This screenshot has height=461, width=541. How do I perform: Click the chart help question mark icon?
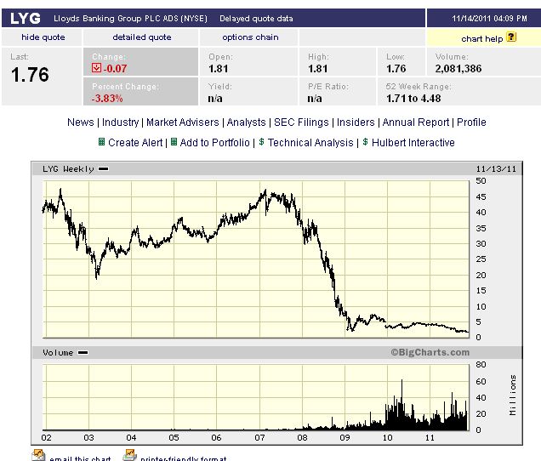pyautogui.click(x=511, y=37)
